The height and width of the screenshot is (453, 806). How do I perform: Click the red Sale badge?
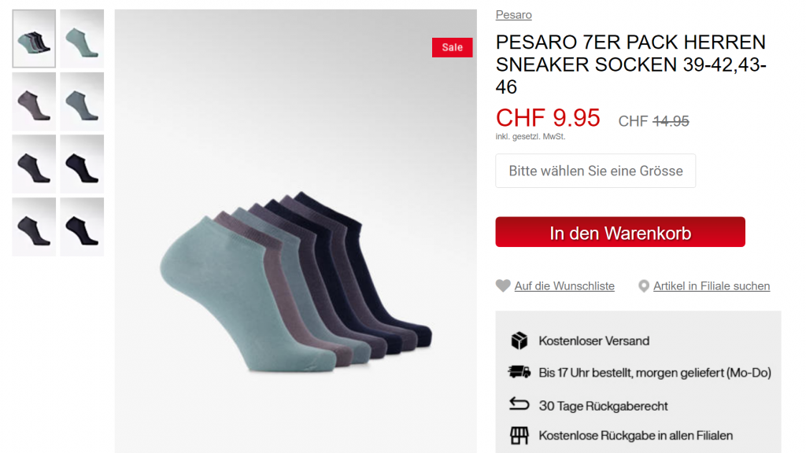coord(452,47)
